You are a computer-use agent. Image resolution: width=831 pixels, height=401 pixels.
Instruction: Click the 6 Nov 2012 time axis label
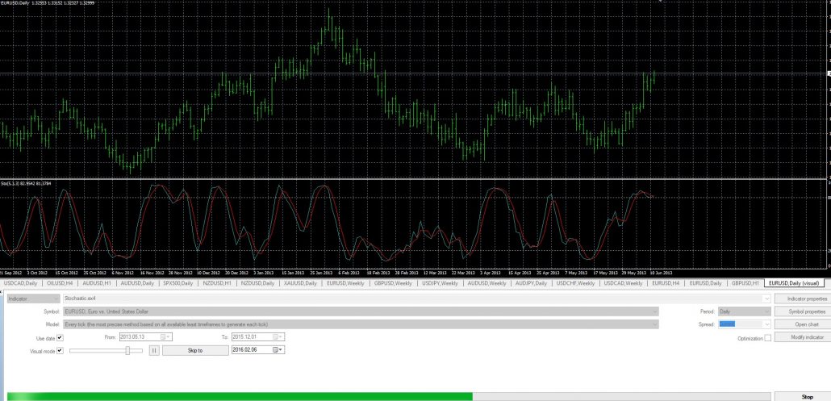pos(122,273)
